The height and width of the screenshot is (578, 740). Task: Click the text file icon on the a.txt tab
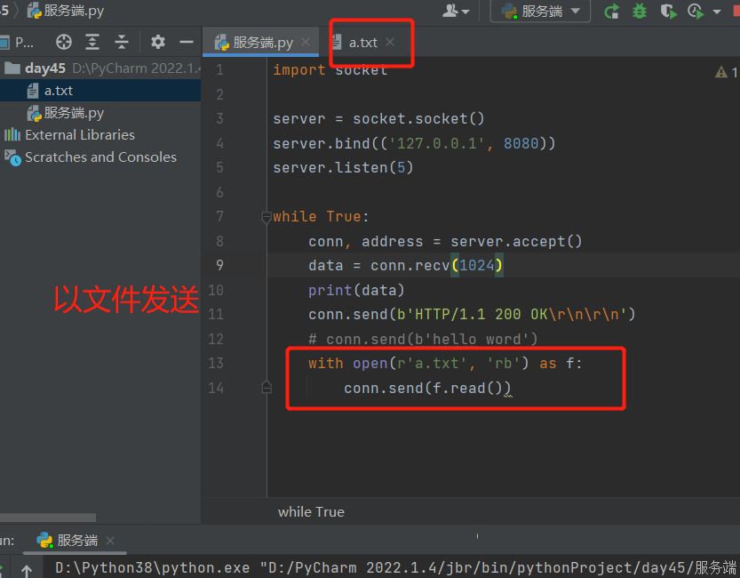click(x=337, y=43)
